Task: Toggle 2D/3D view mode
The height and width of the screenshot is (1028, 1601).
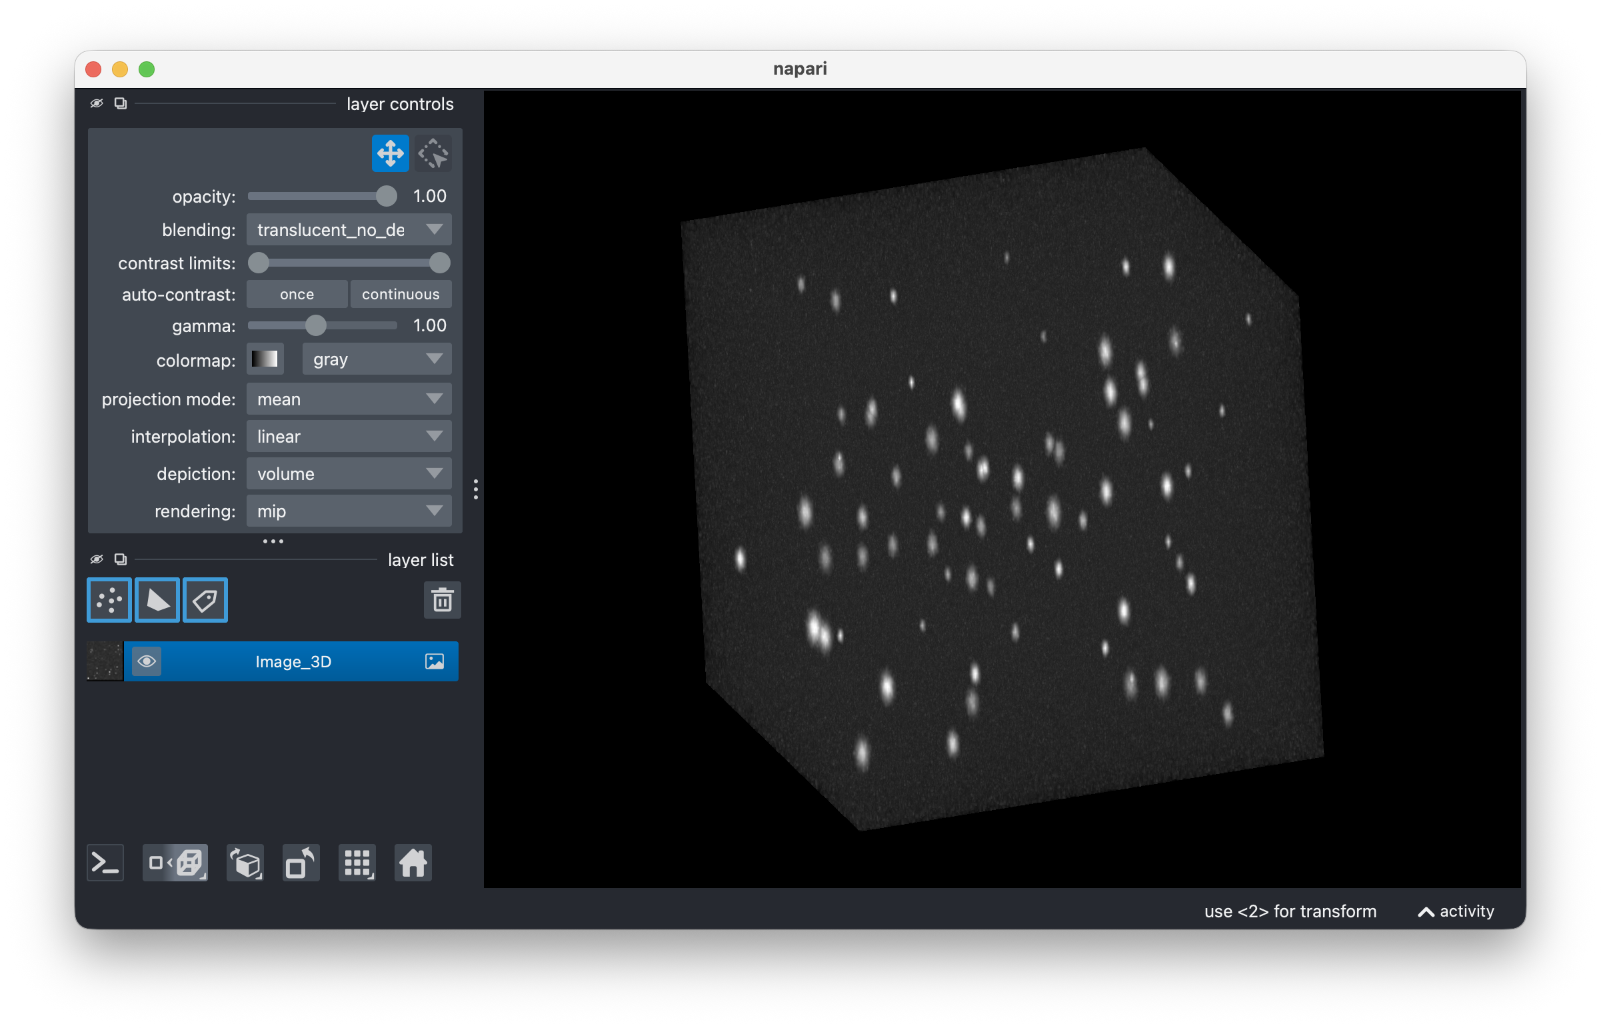Action: 175,863
